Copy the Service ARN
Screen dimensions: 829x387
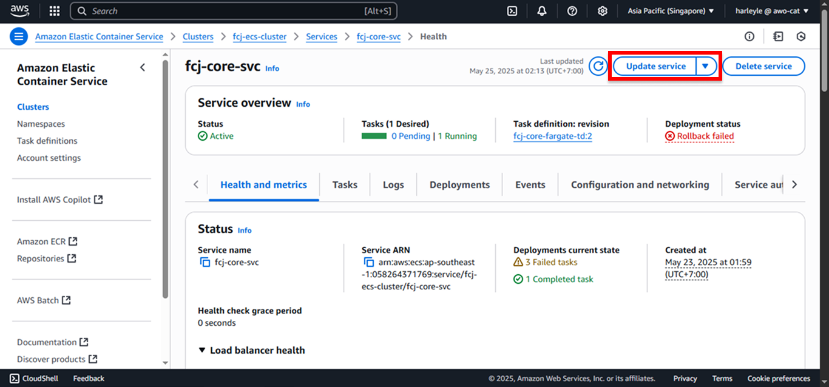(x=368, y=262)
